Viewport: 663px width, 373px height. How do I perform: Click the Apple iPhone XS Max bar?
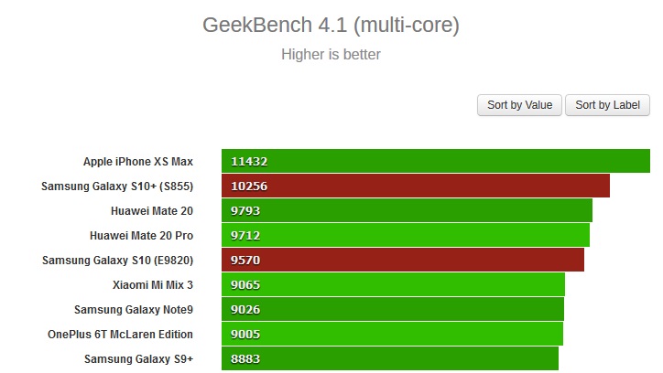click(435, 161)
